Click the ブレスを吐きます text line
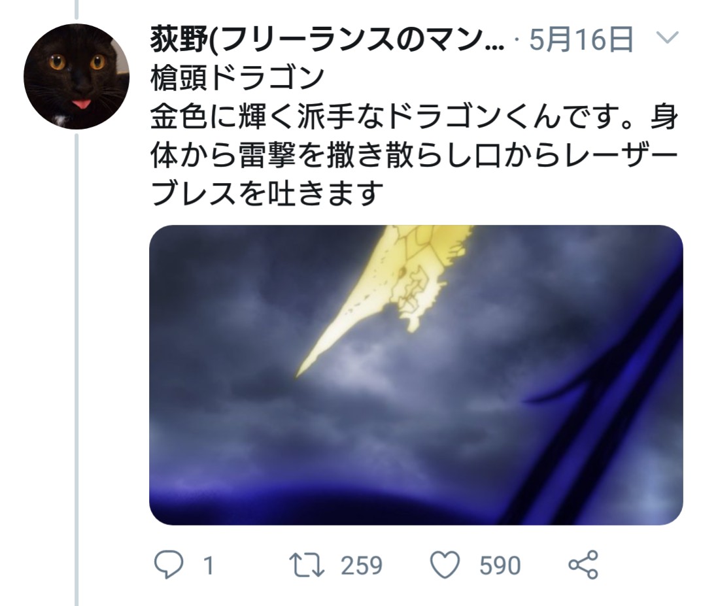The image size is (701, 606). [267, 193]
